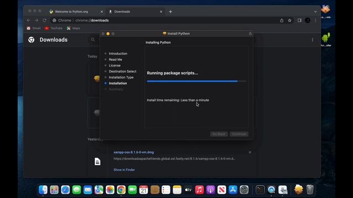Open Maps app in the dock
This screenshot has height=198, width=353.
[99, 190]
